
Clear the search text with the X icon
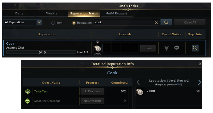pyautogui.click(x=157, y=22)
